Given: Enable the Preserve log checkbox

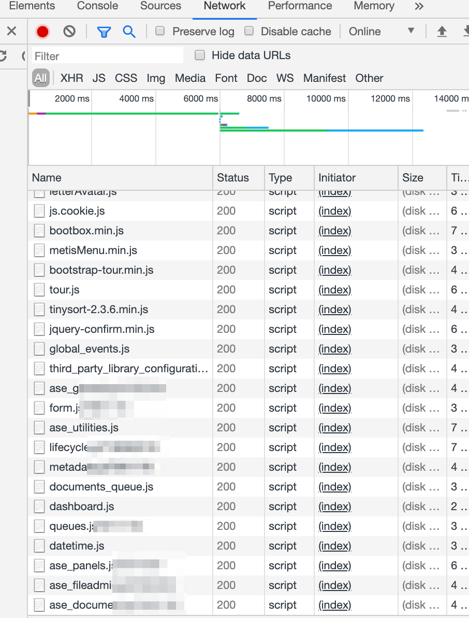Looking at the screenshot, I should 160,31.
